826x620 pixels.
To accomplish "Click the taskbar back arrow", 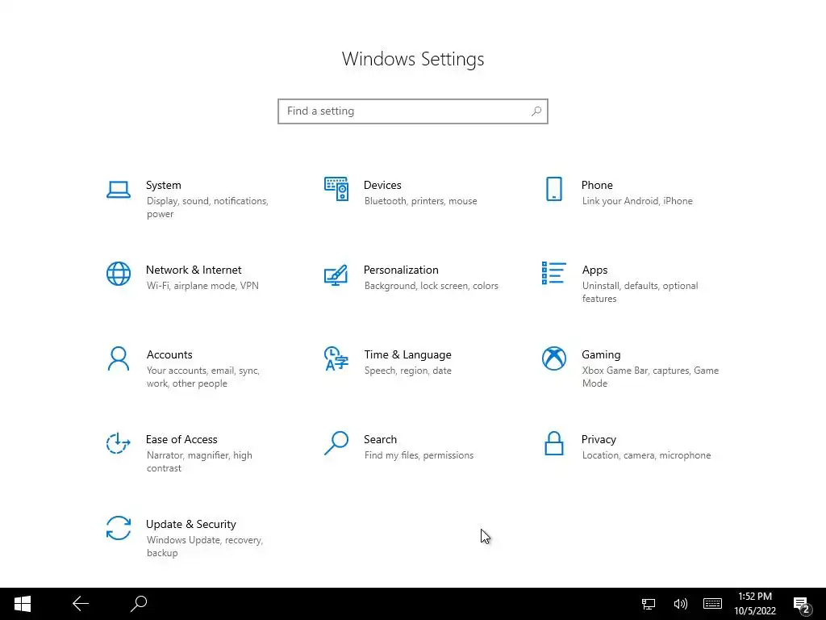I will (x=81, y=604).
